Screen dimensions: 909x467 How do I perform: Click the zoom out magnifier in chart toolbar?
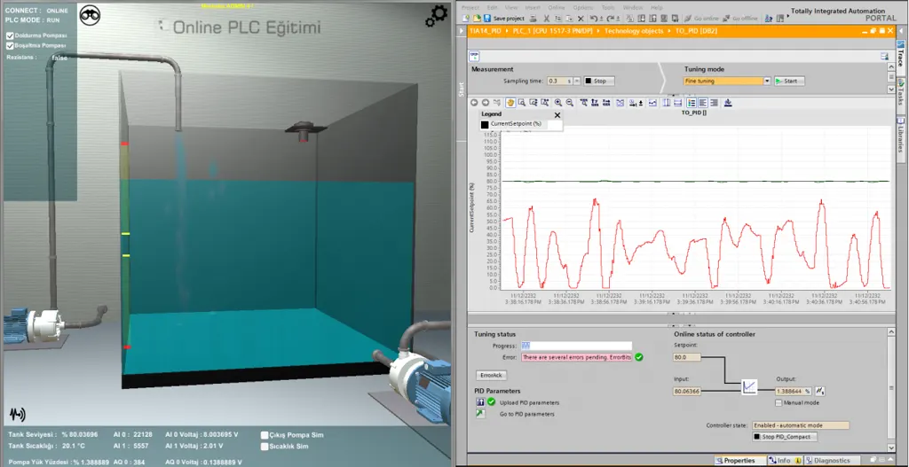point(569,103)
